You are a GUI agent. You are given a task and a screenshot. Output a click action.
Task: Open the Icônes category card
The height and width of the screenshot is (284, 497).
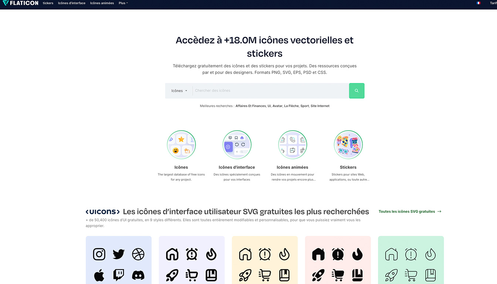(181, 145)
